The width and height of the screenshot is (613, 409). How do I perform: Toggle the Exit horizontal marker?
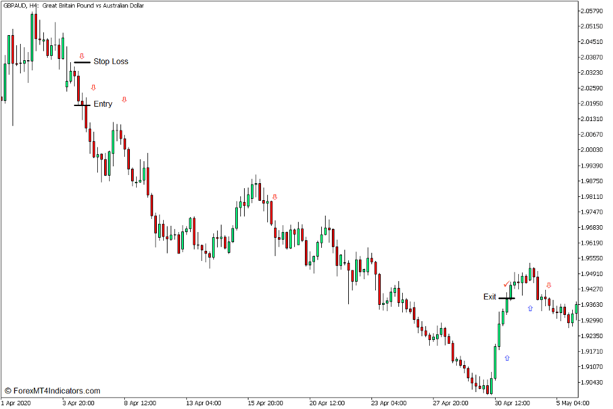tap(507, 299)
